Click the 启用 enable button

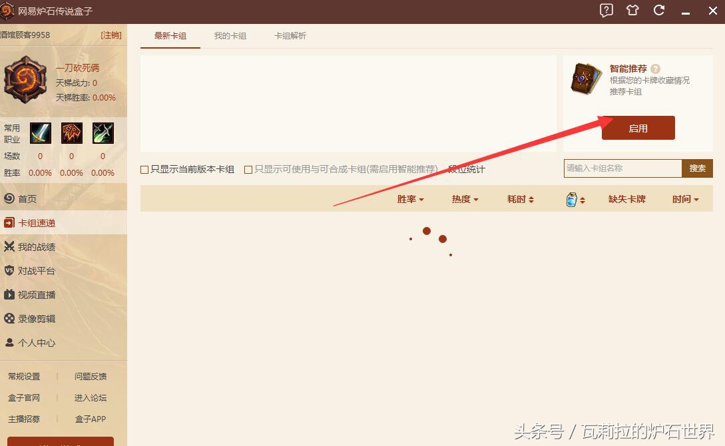(x=638, y=127)
